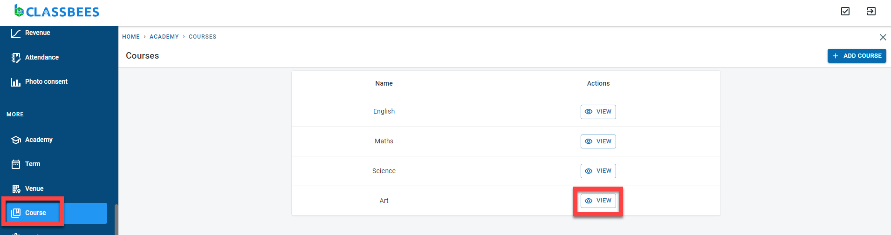
Task: Select the Course sidebar item
Action: 35,213
